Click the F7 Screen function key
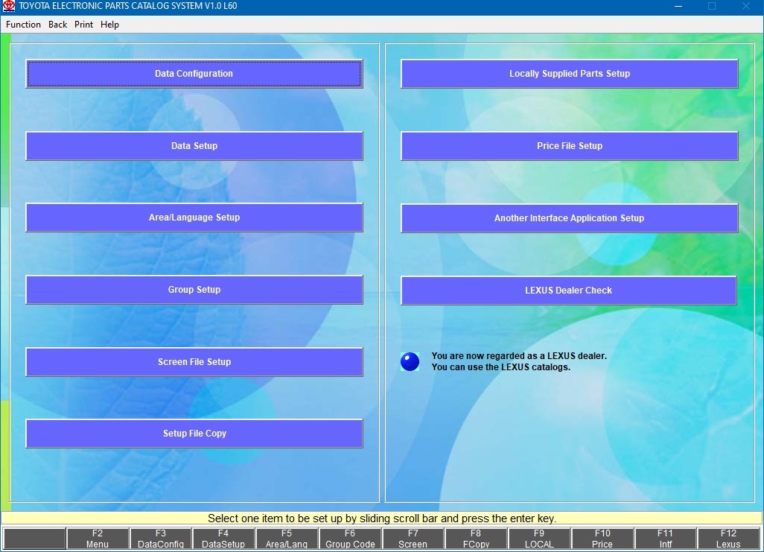 [413, 539]
